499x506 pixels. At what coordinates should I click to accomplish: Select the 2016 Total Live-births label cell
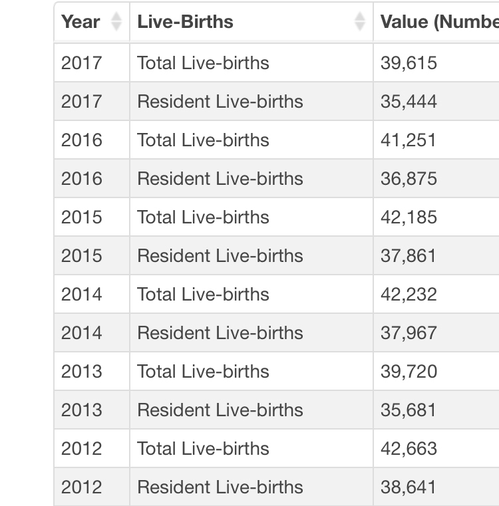(x=203, y=140)
